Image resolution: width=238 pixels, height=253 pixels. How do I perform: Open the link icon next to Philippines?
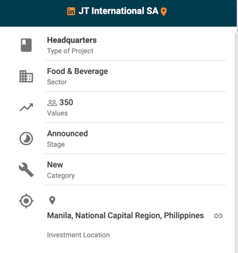[x=218, y=216]
